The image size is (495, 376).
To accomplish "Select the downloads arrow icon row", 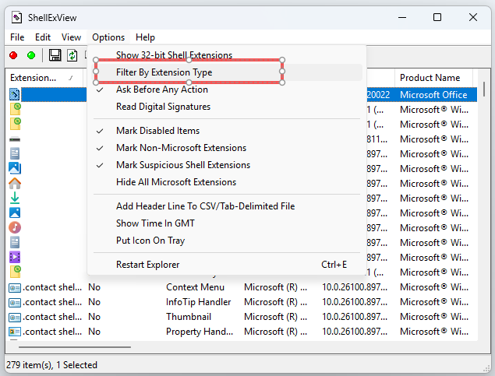I will pyautogui.click(x=15, y=199).
